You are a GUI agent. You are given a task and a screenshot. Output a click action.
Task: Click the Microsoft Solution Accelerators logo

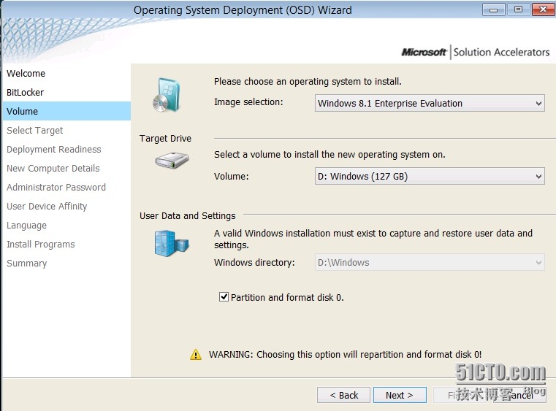(x=476, y=52)
